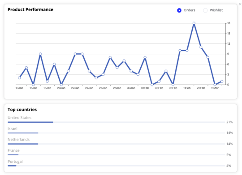The image size is (242, 175).
Task: Click the 22Jan data point at 9
Action: [75, 54]
